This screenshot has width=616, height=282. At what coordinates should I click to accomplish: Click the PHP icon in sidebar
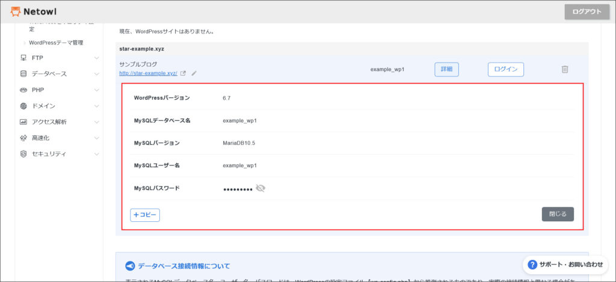[23, 90]
